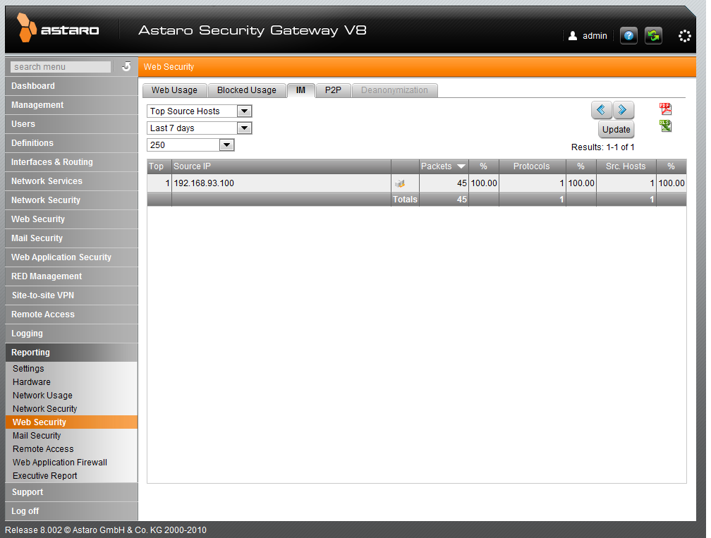711x538 pixels.
Task: Sort table by Packets column header
Action: coord(442,166)
